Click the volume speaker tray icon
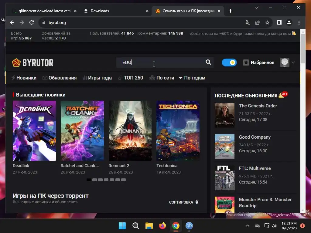The width and height of the screenshot is (311, 233). (274, 226)
